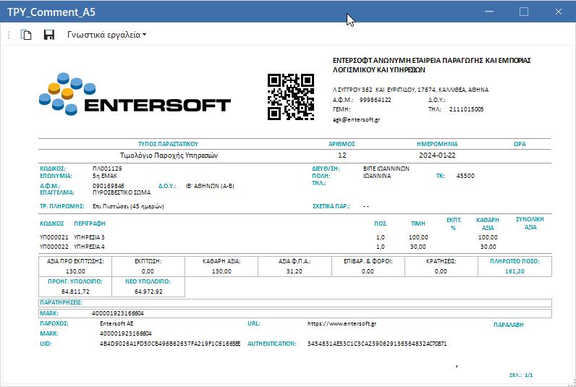This screenshot has height=387, width=576.
Task: Click the ΠΥΡΟΣΒΕΣΤΙΚΟ ΣΩΜΑ profession value
Action: pos(122,192)
